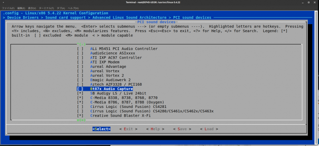Screen dimensions: 319x146
Task: Toggle Creative Sound Blaster X-Fi checkbox
Action: coord(80,115)
